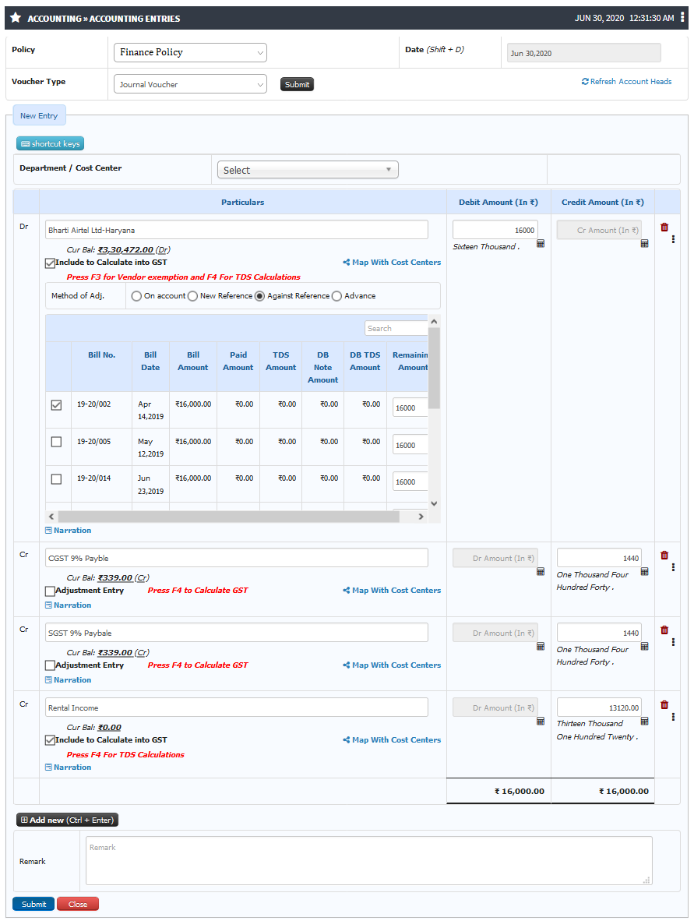The width and height of the screenshot is (694, 921).
Task: Open calculator for Bharti Airtel credit amount
Action: [x=644, y=243]
